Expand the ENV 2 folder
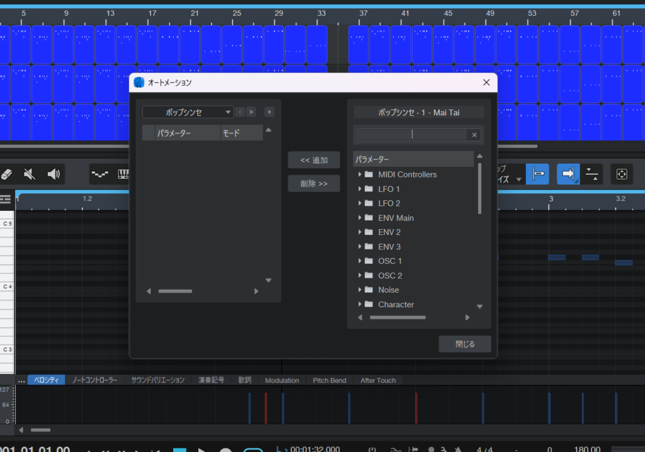Screen dimensions: 645x452 (x=360, y=232)
